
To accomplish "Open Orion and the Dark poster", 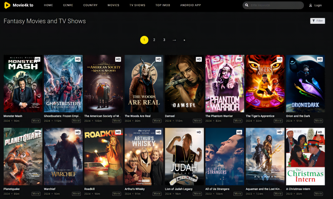I will tap(306, 83).
